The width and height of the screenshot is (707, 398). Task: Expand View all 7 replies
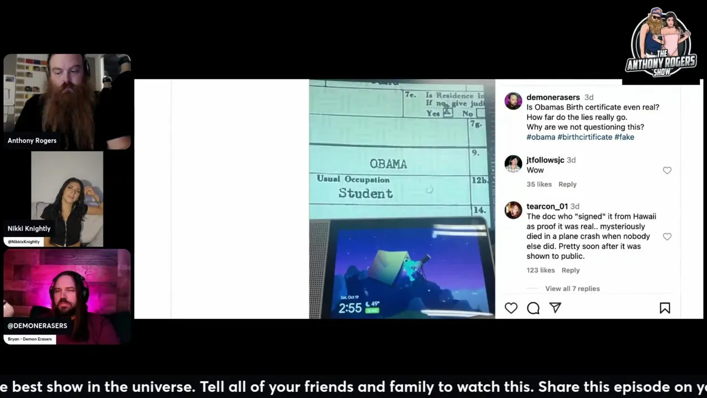(572, 289)
